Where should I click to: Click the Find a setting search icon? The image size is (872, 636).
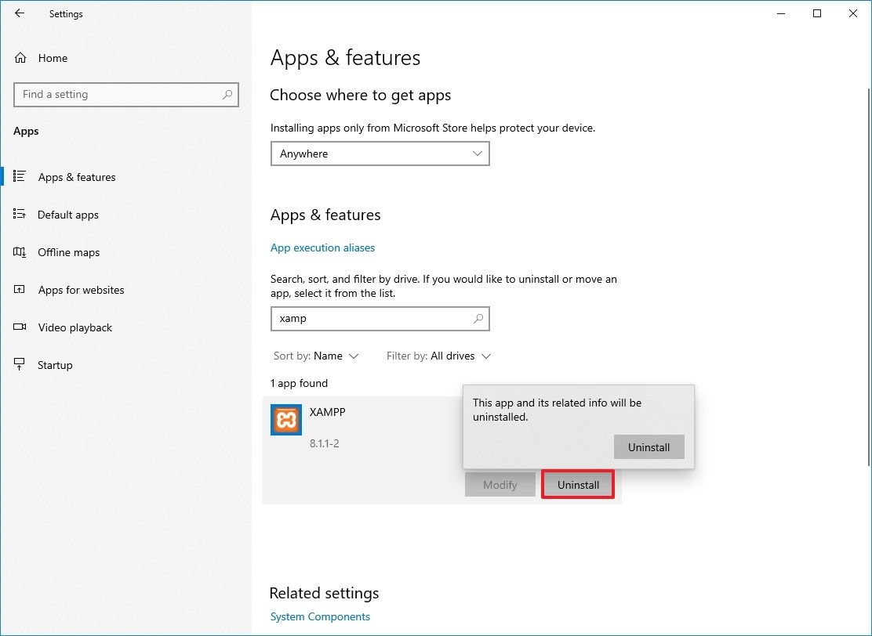click(x=227, y=95)
